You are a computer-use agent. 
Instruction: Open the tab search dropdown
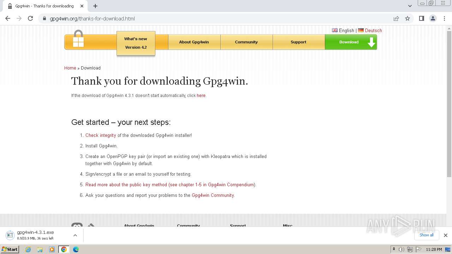coord(410,6)
